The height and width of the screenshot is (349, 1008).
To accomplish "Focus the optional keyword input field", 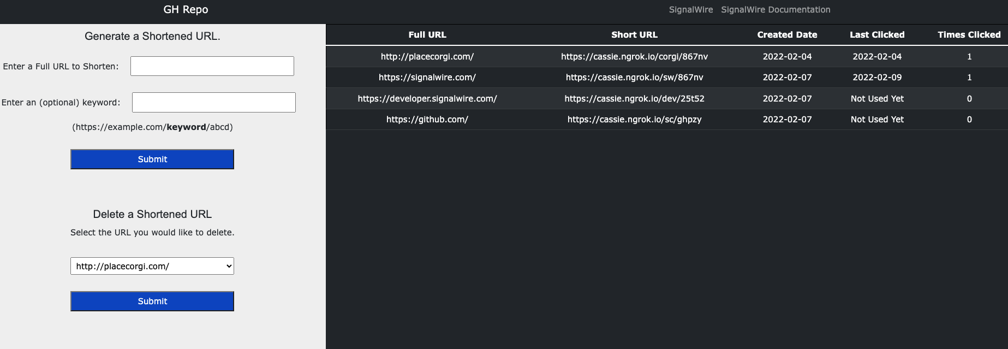I will 213,102.
